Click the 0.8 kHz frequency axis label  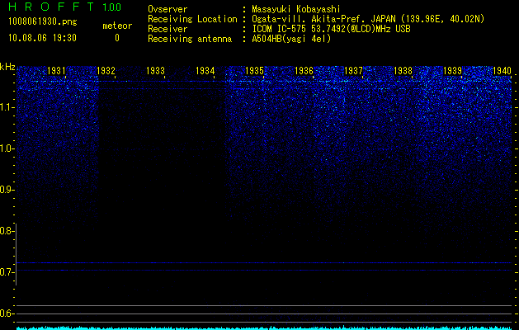click(x=7, y=231)
